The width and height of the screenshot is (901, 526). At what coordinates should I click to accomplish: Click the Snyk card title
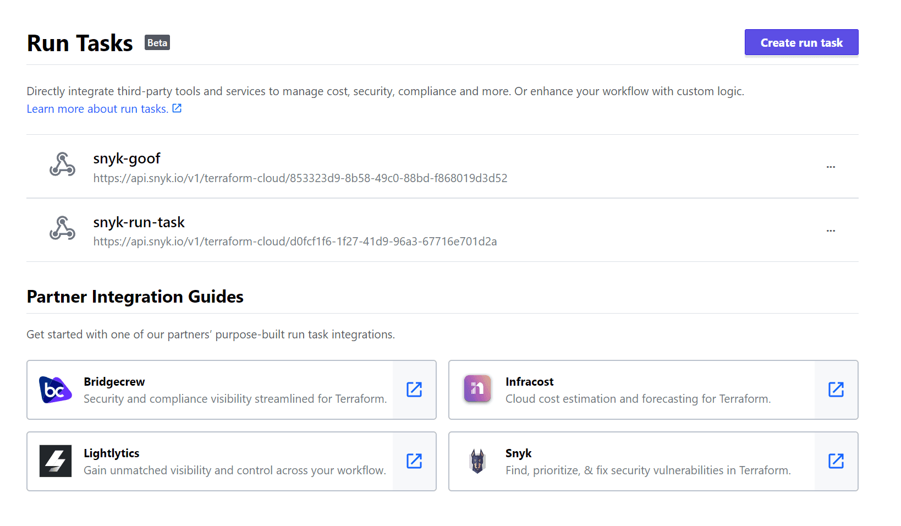click(519, 453)
